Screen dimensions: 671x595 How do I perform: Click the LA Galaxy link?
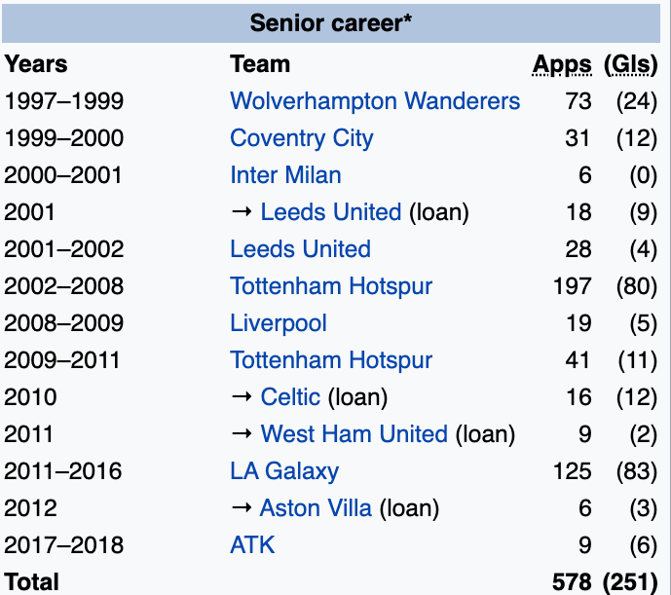[x=284, y=471]
